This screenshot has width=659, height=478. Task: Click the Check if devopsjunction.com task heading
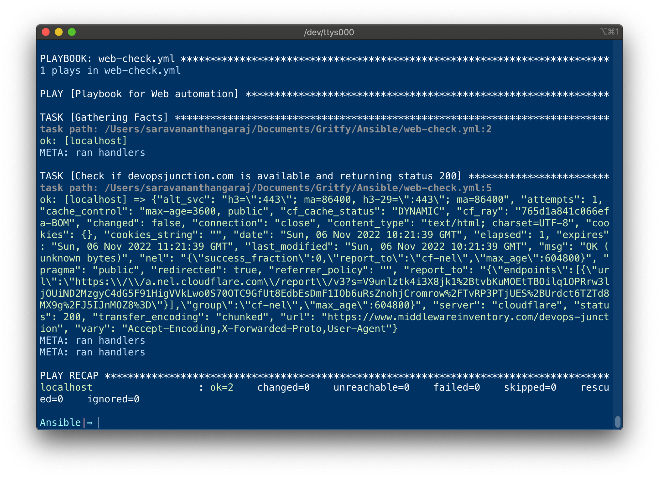click(251, 176)
